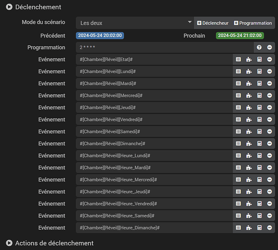278x250 pixels.
Task: Open command list icon for Mercredi event
Action: (x=238, y=95)
